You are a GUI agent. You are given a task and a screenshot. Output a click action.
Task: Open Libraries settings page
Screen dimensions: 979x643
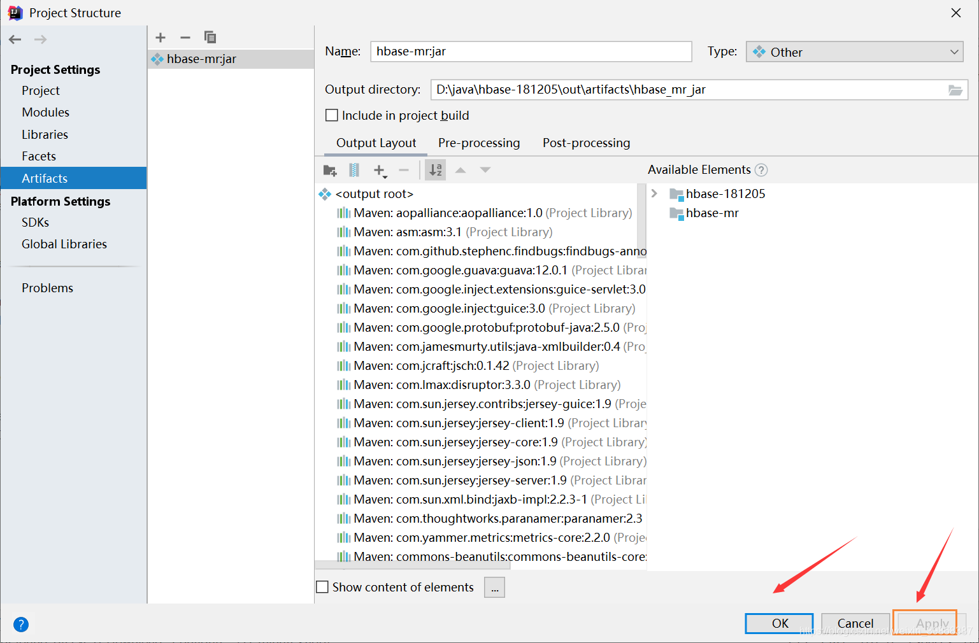[x=45, y=134]
